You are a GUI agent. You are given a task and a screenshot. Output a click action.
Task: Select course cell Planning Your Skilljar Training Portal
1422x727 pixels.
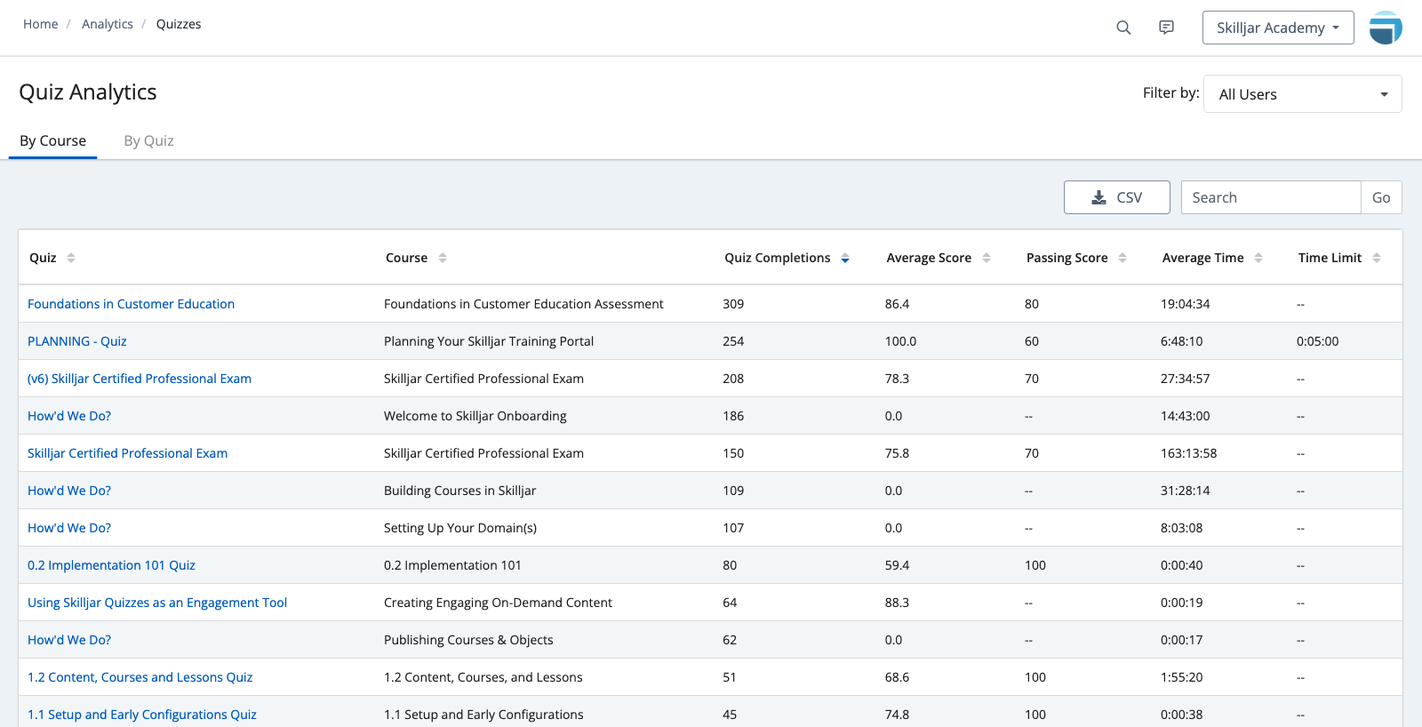point(489,341)
